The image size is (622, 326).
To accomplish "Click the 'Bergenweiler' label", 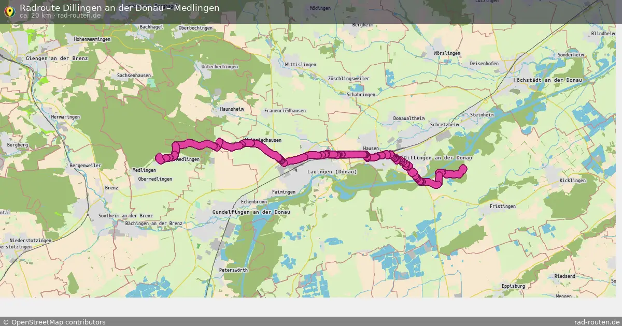I will pos(84,166).
